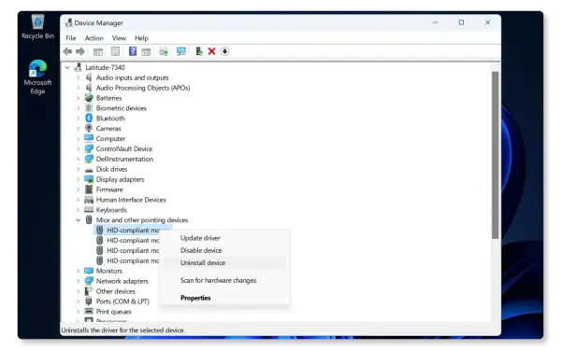Image resolution: width=561 pixels, height=350 pixels.
Task: Click the Disk drives category icon
Action: tap(89, 170)
